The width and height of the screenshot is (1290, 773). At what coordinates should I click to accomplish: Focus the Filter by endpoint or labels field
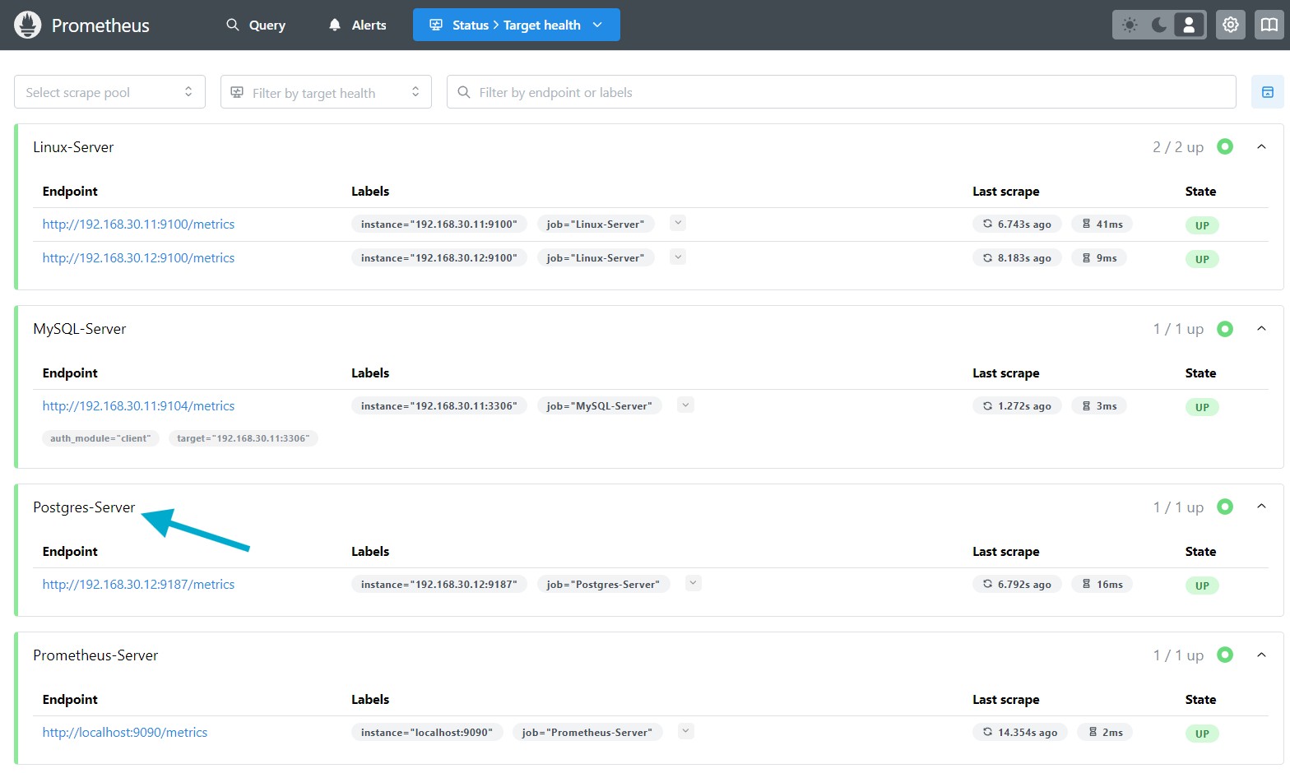(x=841, y=92)
